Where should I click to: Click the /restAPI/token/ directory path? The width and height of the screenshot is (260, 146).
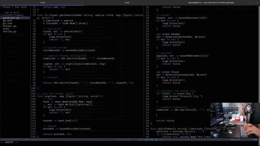(x=12, y=15)
